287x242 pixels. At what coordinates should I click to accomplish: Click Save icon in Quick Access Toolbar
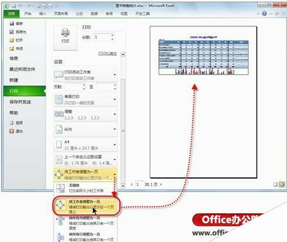click(x=13, y=6)
